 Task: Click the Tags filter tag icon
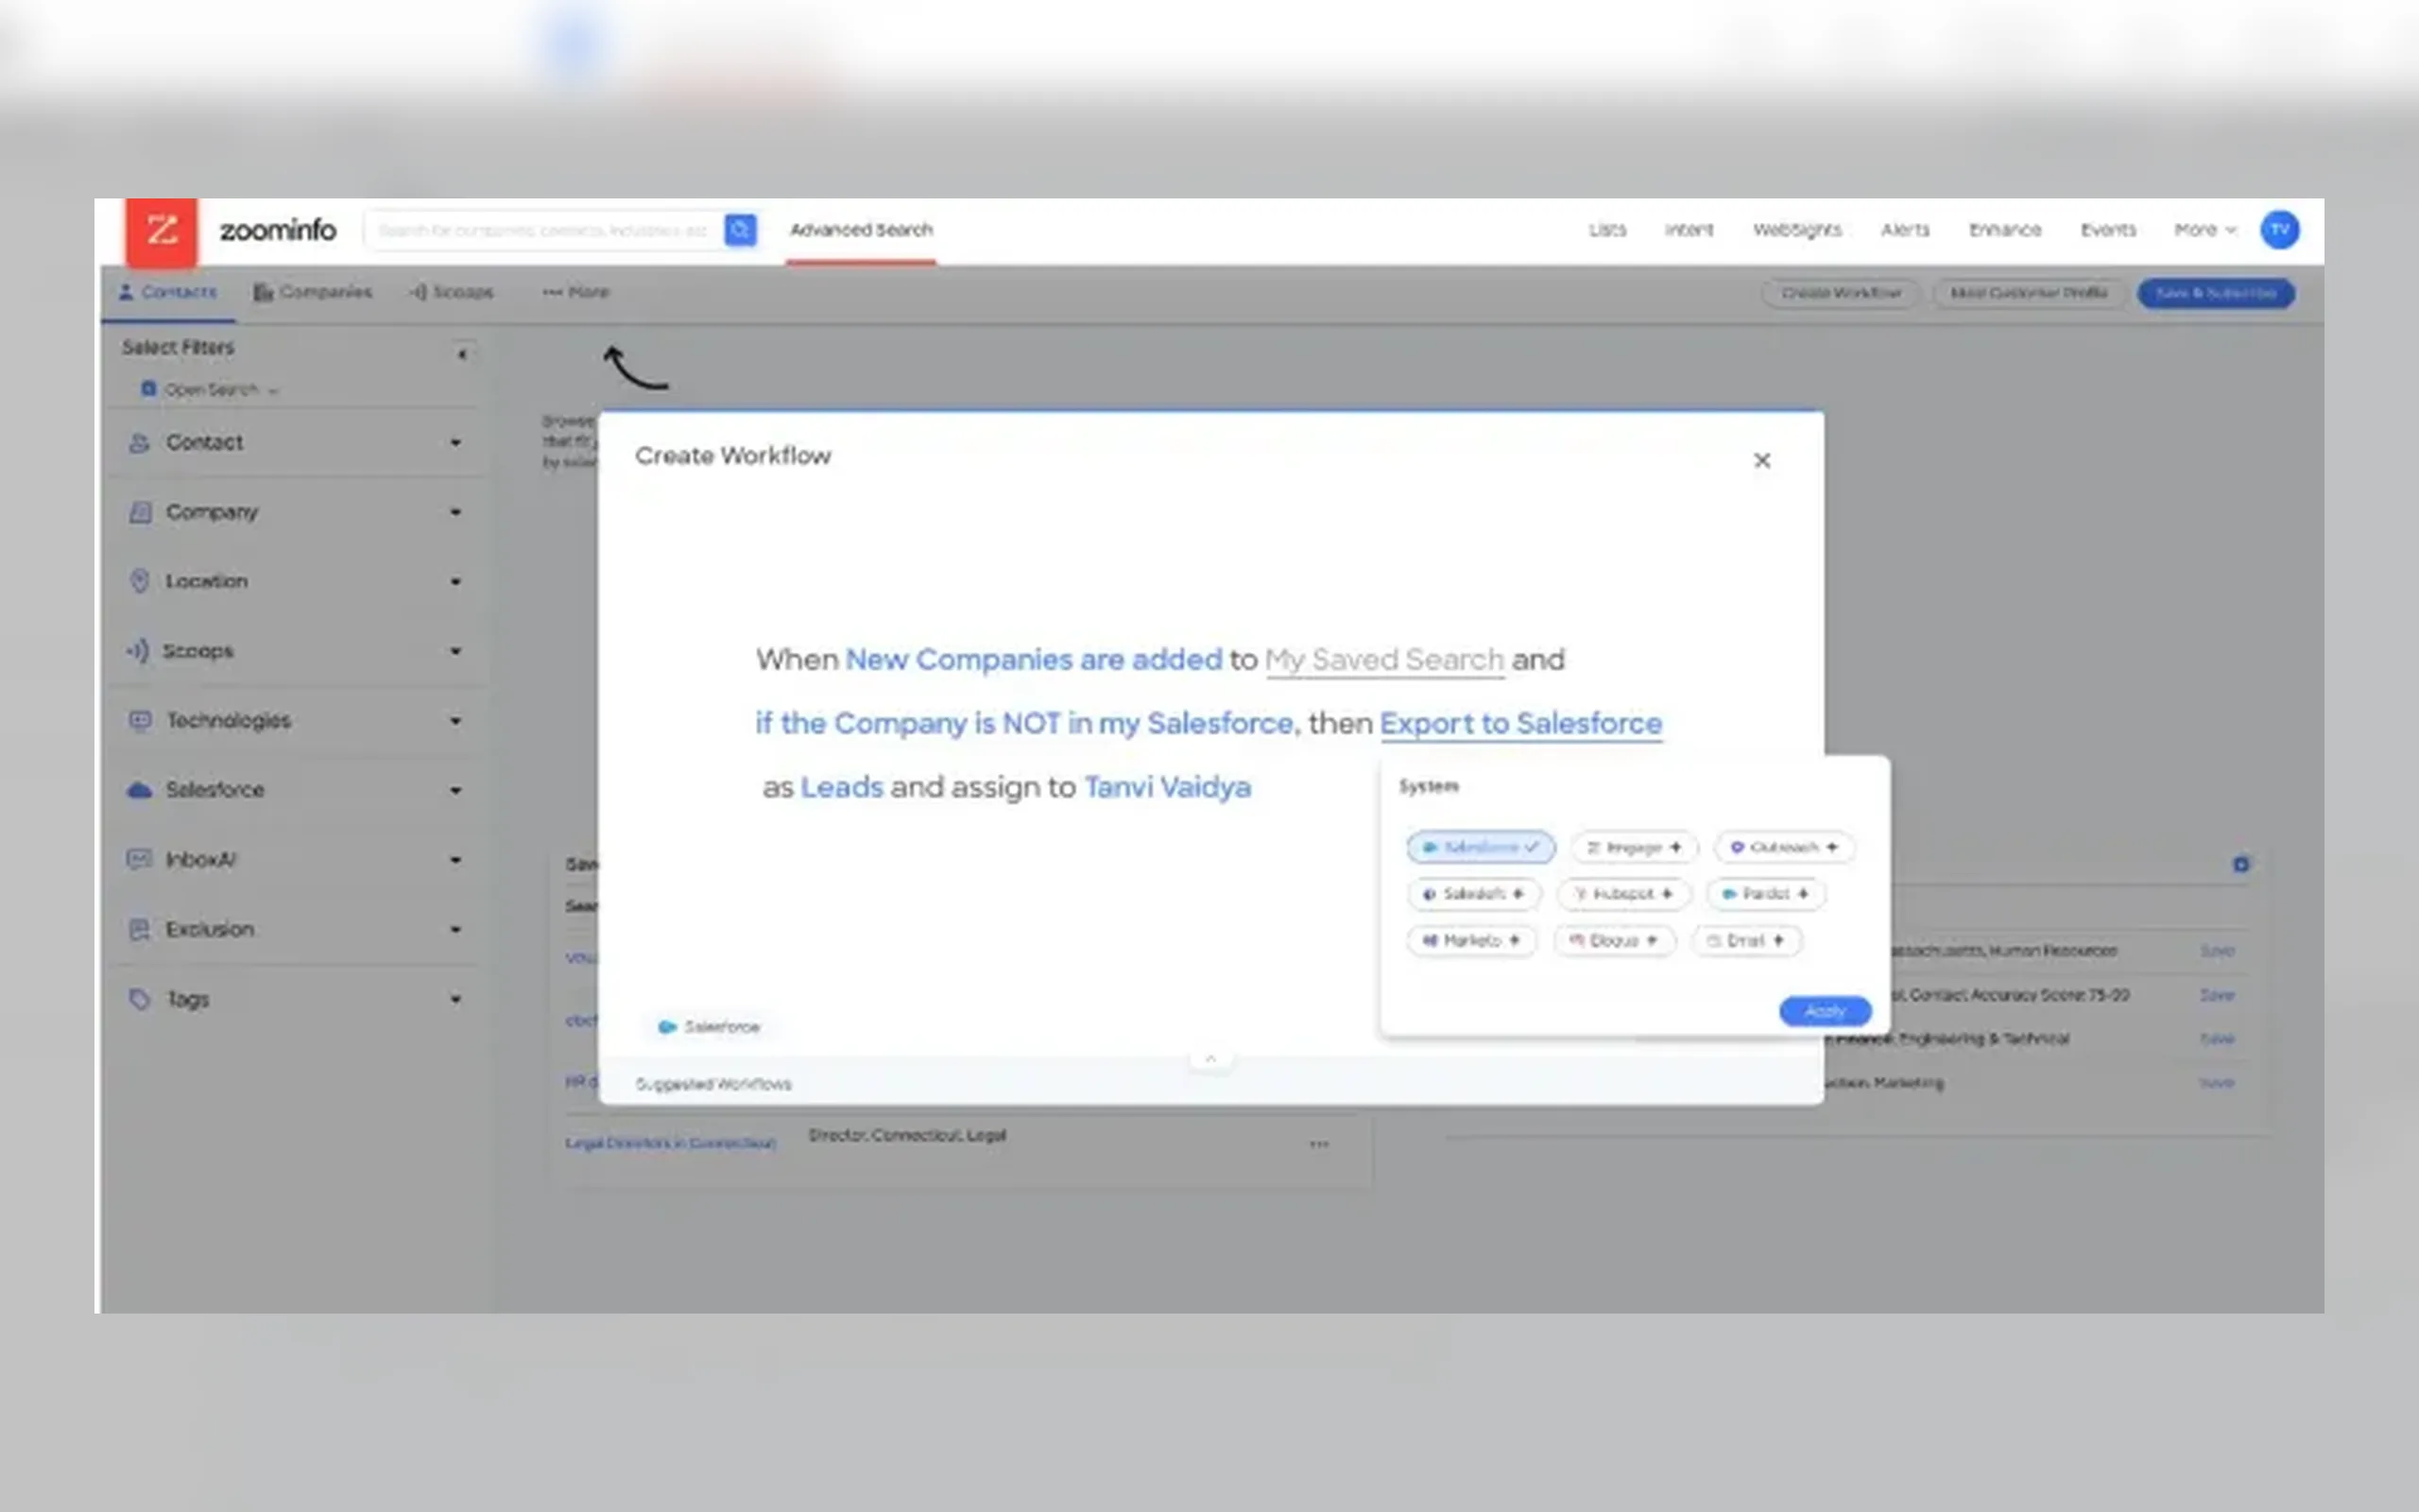tap(140, 998)
